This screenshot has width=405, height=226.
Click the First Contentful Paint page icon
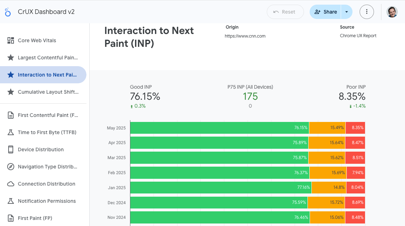(10, 115)
